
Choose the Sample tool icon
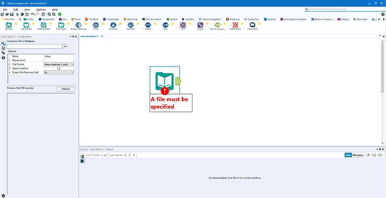click(x=130, y=25)
